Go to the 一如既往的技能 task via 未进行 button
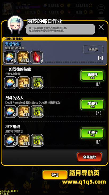Image resolution: width=109 pixels, height=195 pixels. coord(92,76)
